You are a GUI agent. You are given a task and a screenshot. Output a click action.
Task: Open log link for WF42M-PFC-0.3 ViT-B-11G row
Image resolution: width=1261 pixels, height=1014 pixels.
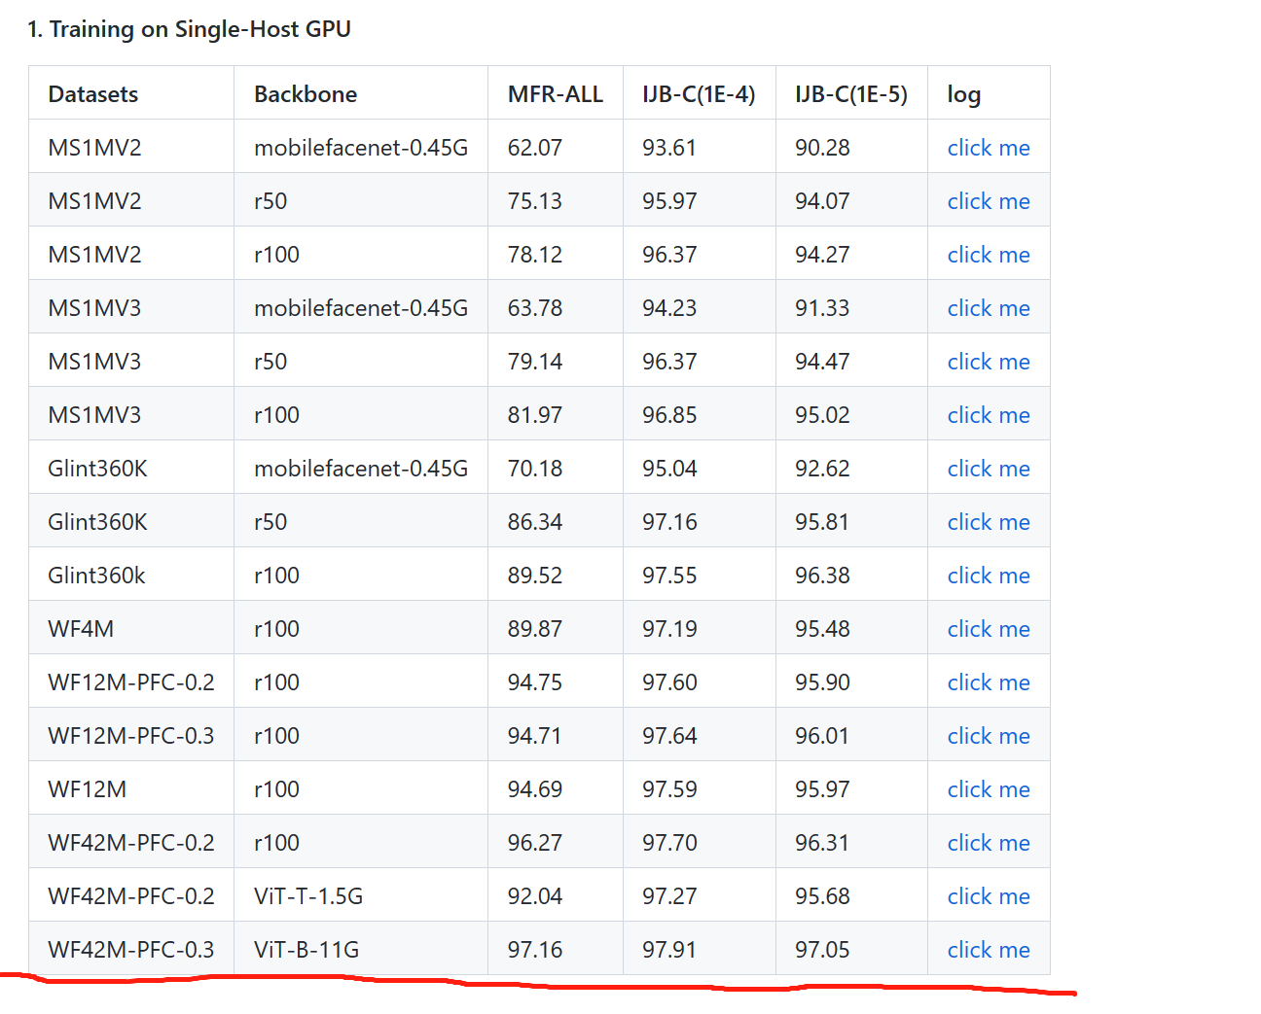click(989, 949)
